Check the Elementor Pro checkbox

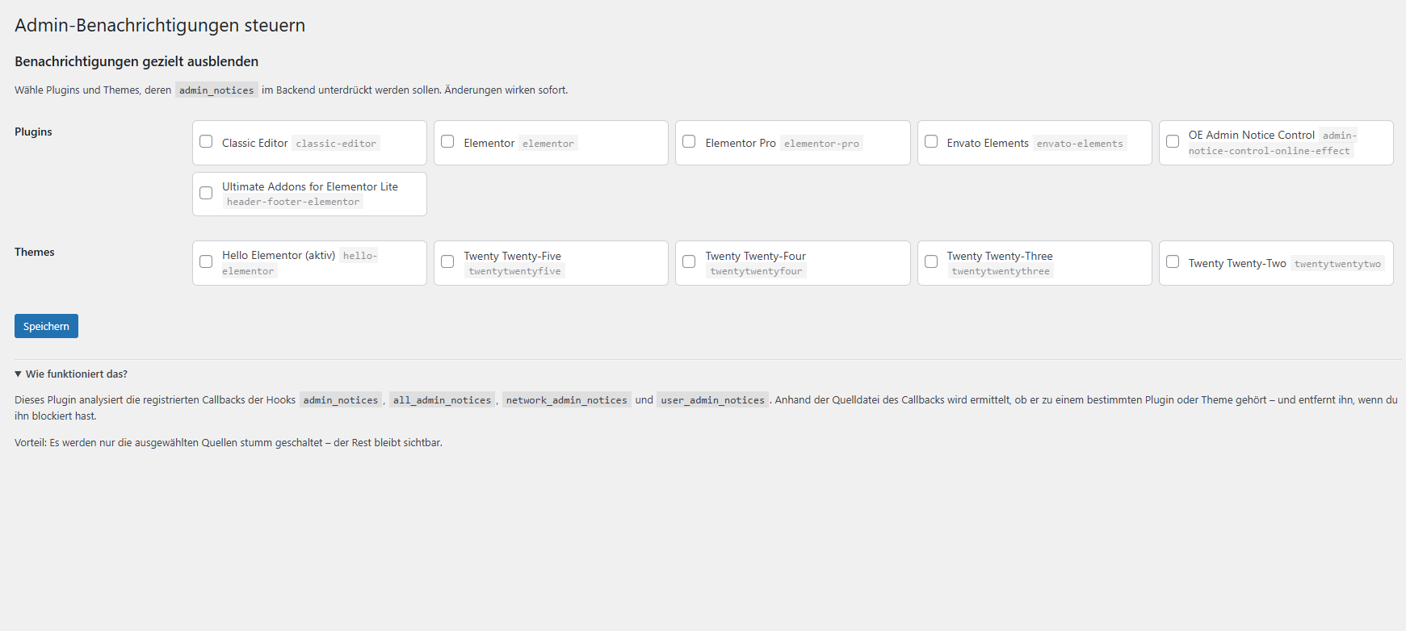(689, 142)
